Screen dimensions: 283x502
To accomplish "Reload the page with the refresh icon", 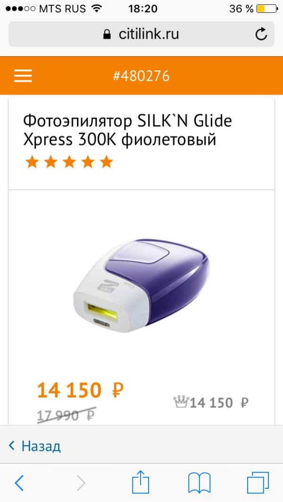I will pos(261,34).
